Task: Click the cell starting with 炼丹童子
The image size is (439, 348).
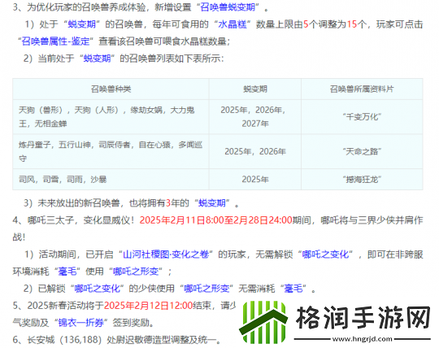Action: click(111, 151)
